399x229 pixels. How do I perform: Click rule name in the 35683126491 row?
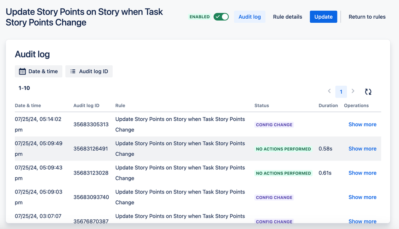pos(180,149)
